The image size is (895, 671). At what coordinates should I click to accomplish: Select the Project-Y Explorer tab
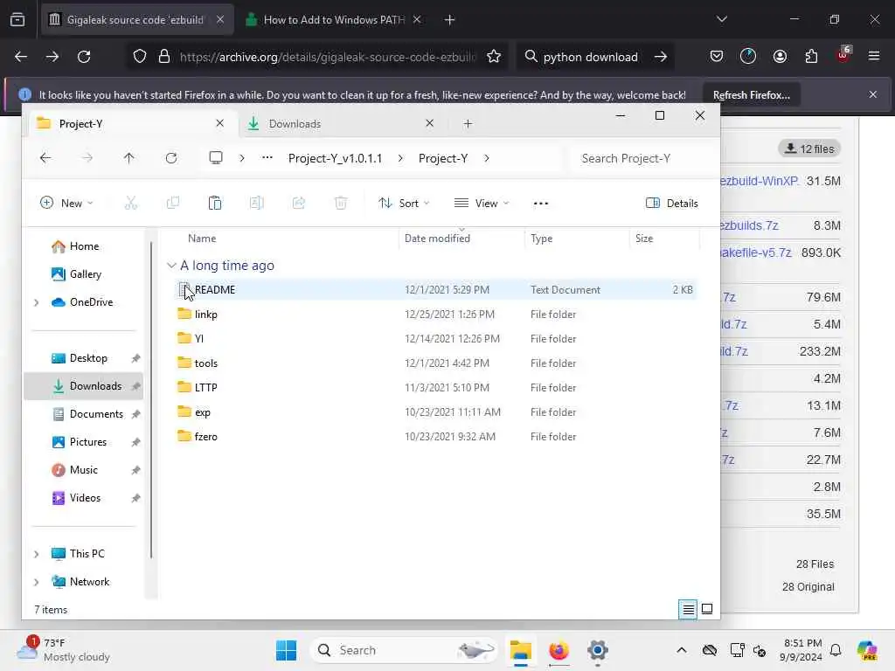click(x=130, y=124)
